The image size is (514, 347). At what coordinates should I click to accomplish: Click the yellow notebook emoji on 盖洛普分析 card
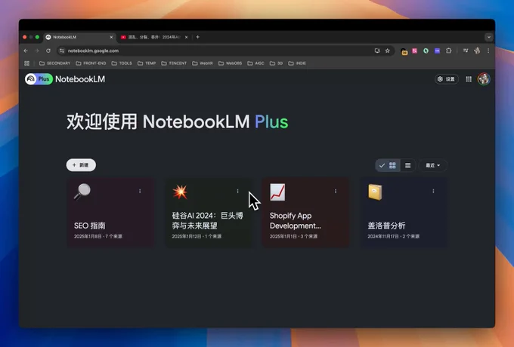pyautogui.click(x=375, y=192)
